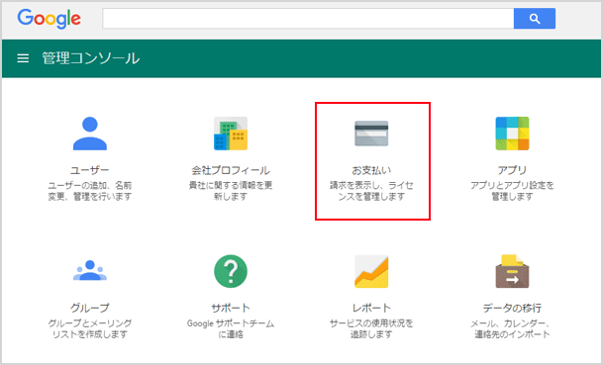Image resolution: width=603 pixels, height=365 pixels.
Task: Open the 会社プロフィール buildings icon
Action: click(231, 134)
